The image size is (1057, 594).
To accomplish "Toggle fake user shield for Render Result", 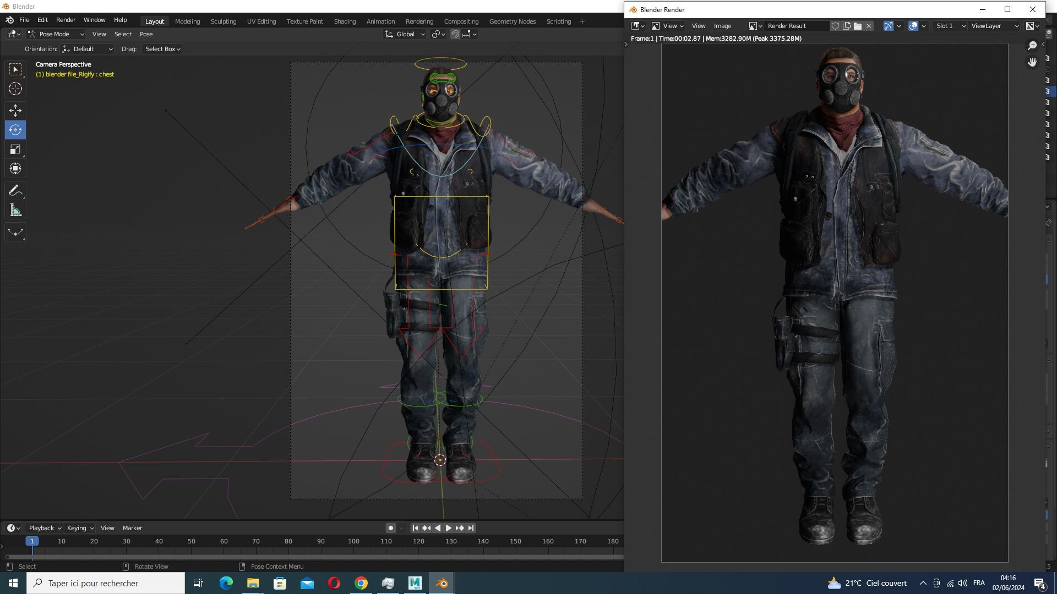I will tap(835, 26).
